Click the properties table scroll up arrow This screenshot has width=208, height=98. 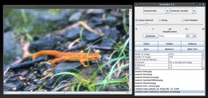click(203, 54)
